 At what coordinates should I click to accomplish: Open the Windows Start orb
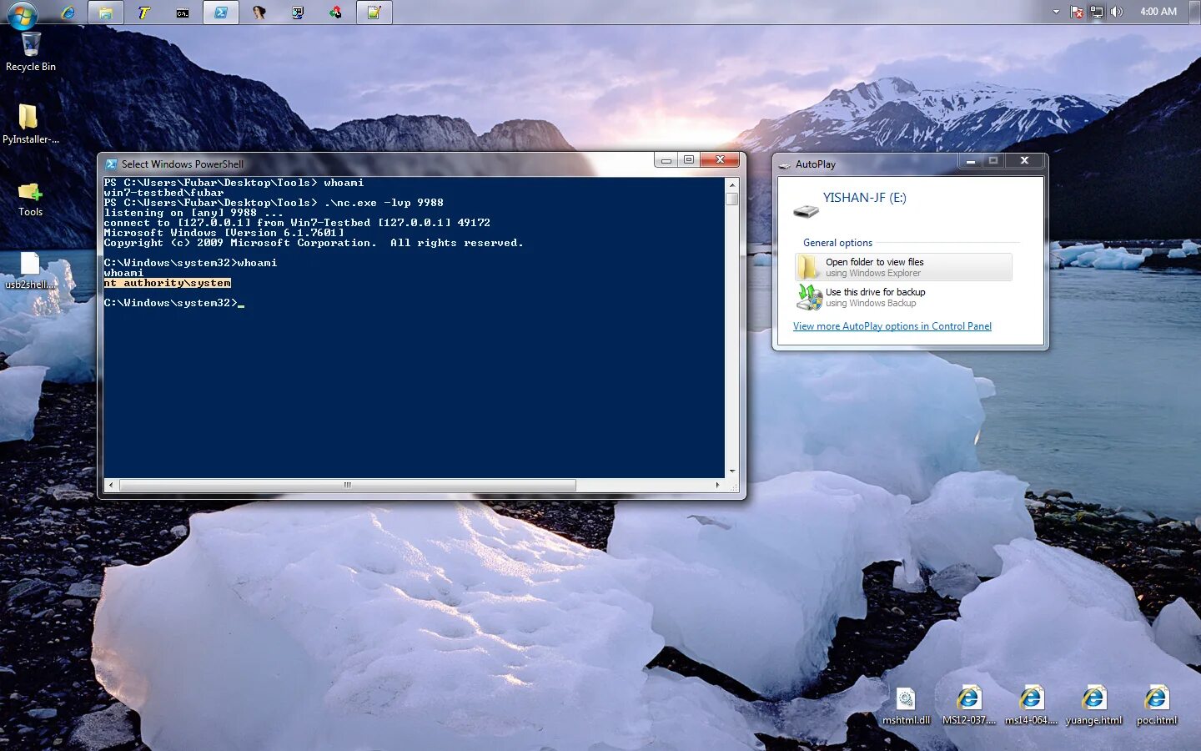[x=23, y=14]
